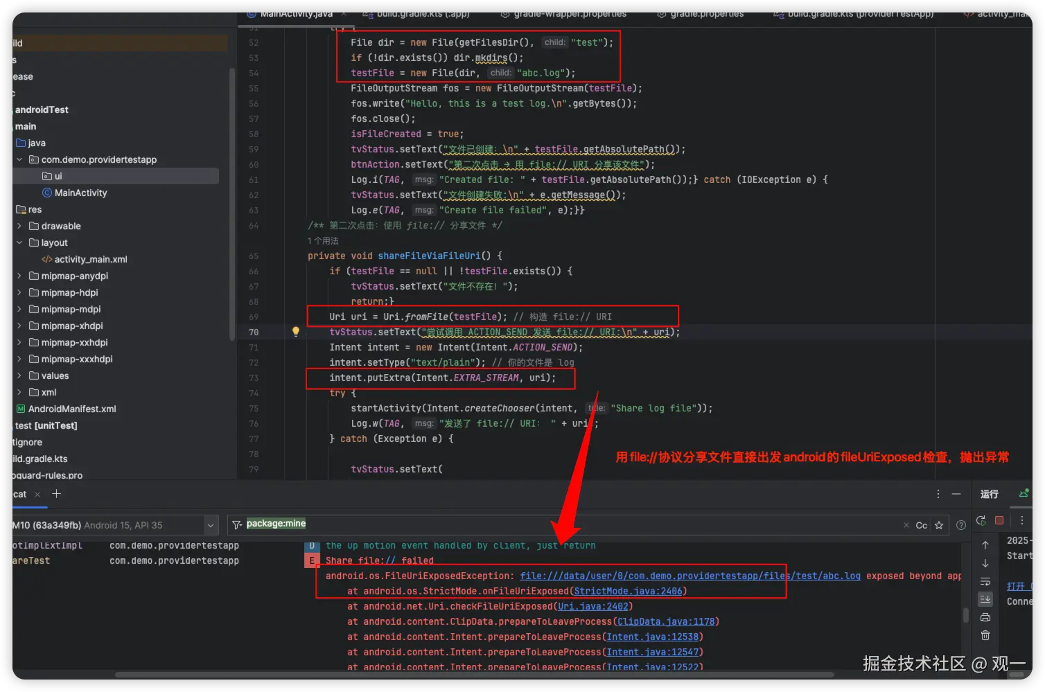Open the device selector dropdown M10 (63a349fb)
This screenshot has width=1045, height=692.
[x=114, y=525]
